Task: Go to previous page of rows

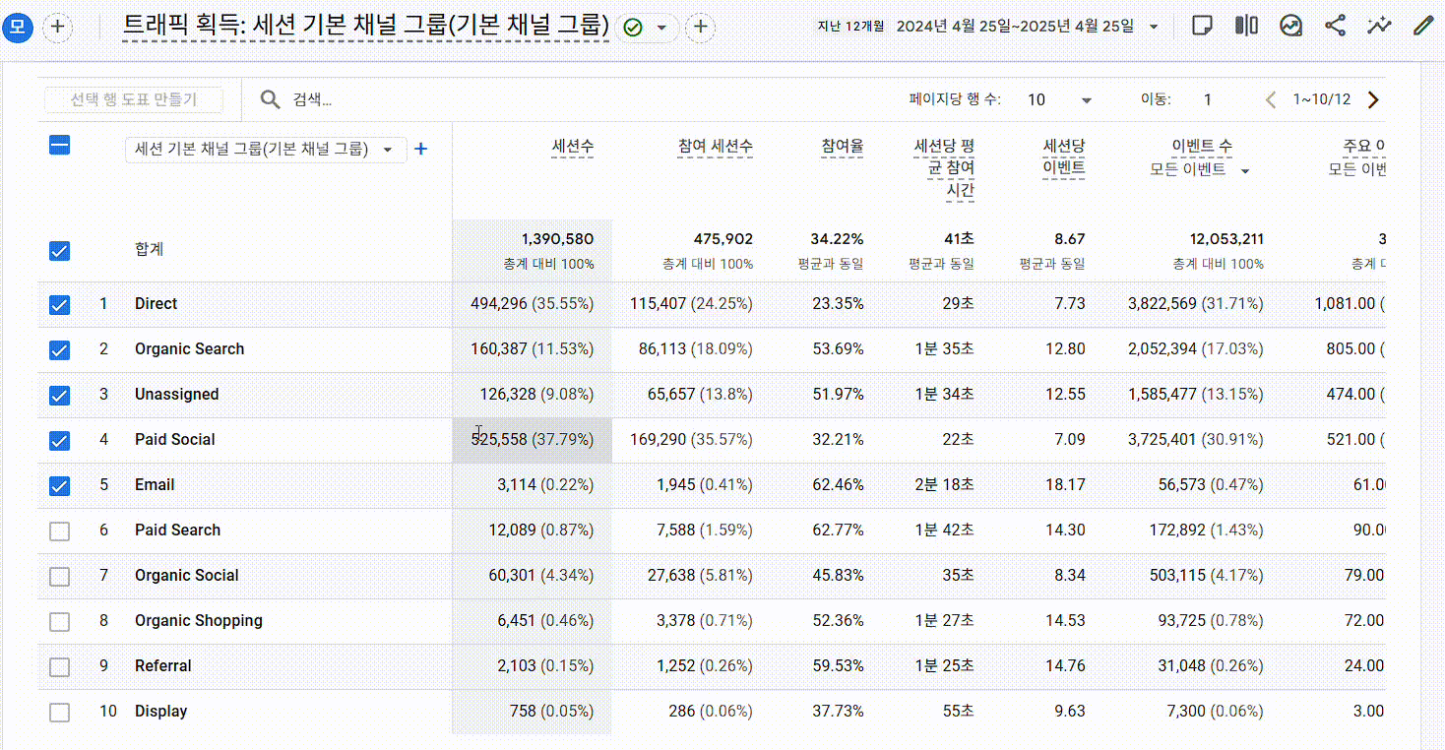Action: coord(1271,99)
